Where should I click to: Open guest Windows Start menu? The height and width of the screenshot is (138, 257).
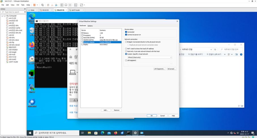[x=30, y=133]
